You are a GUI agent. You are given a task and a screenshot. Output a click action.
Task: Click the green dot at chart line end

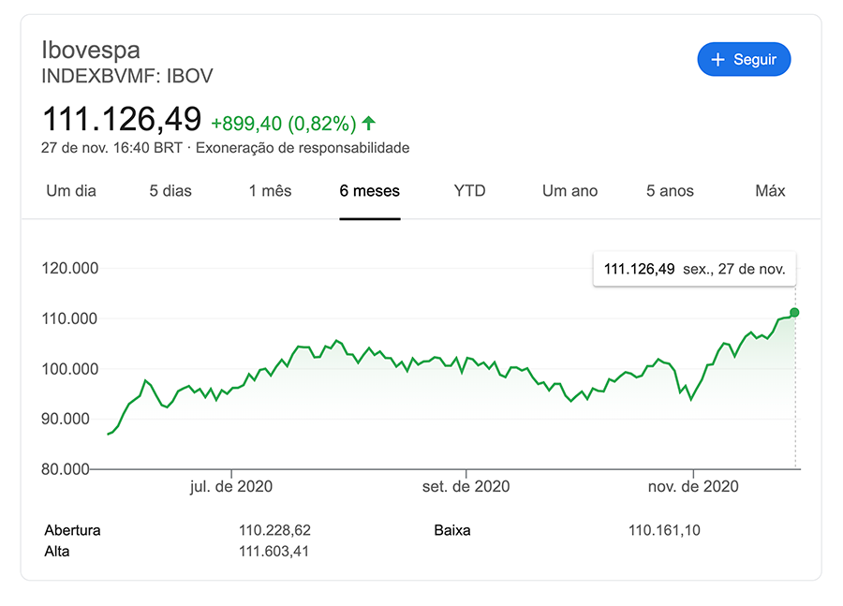pos(794,312)
